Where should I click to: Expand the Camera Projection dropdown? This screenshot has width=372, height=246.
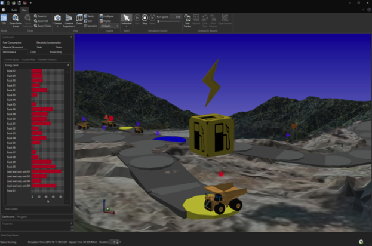[70, 21]
